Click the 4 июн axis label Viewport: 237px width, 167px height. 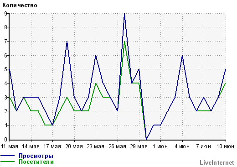point(182,146)
